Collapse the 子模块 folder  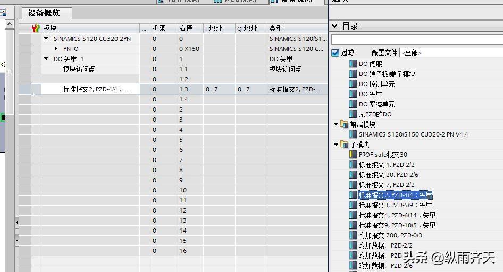tap(336, 144)
